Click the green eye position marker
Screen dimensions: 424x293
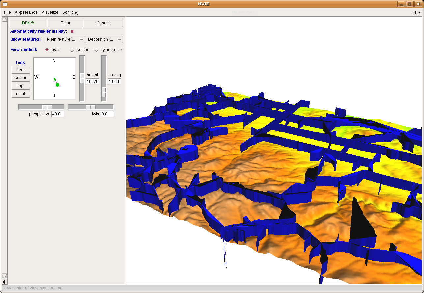coord(57,85)
